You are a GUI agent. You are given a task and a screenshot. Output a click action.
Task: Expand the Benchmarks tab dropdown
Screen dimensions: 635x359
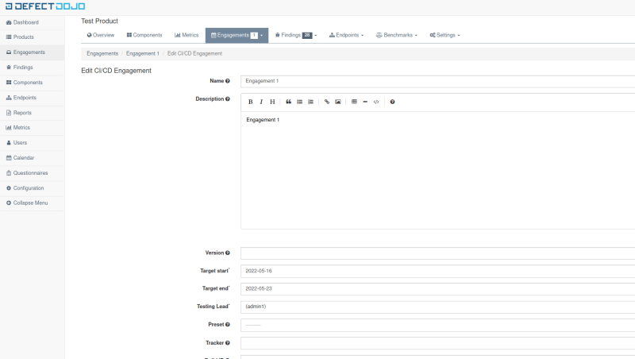[x=396, y=35]
